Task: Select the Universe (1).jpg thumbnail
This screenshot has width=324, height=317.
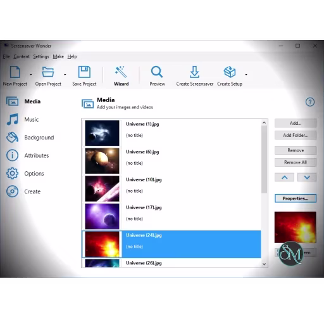Action: (102, 133)
